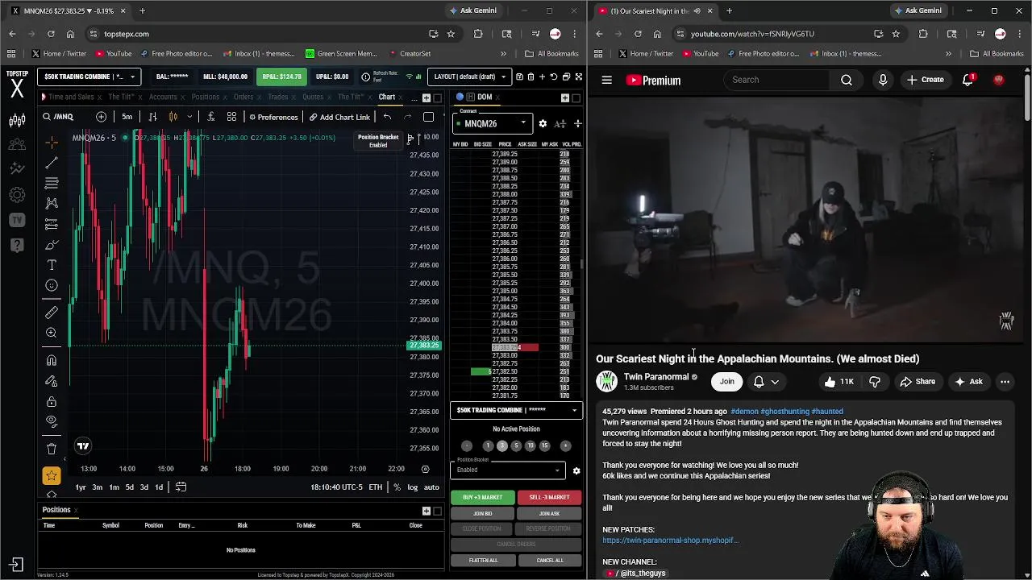Select the XABCD pattern tool
The height and width of the screenshot is (580, 1032).
(52, 203)
